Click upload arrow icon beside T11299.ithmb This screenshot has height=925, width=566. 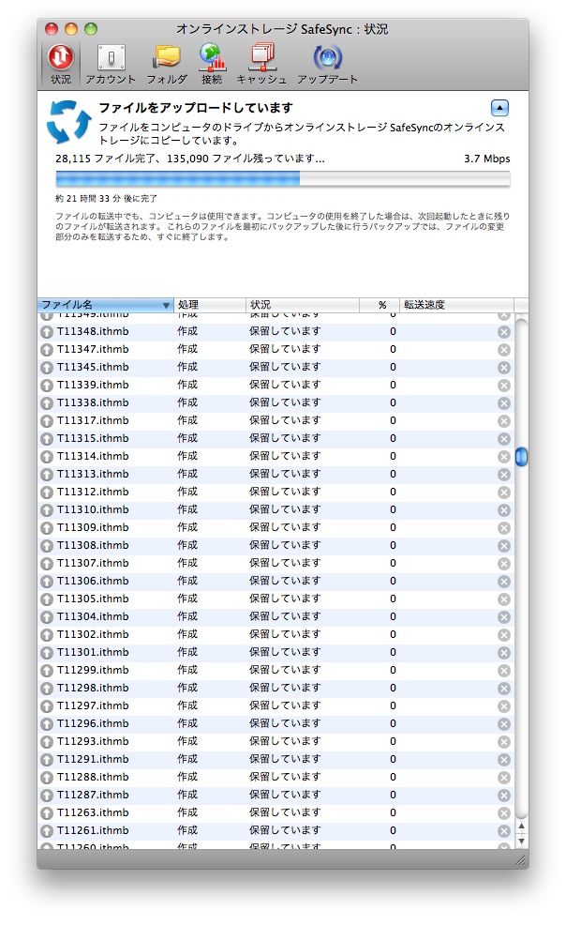(47, 671)
